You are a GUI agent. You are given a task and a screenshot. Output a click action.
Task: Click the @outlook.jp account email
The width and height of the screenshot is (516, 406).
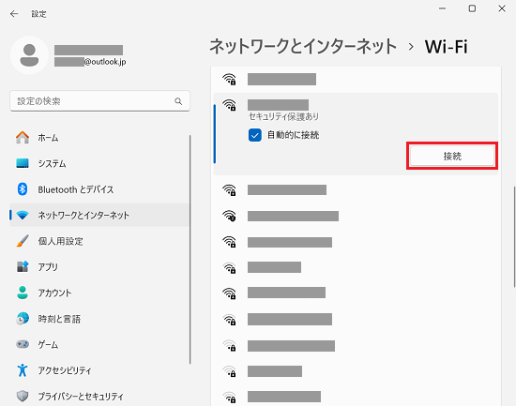[x=90, y=62]
